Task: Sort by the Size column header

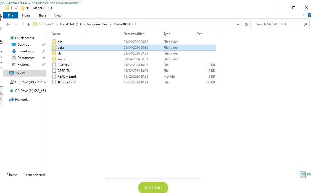Action: 199,34
